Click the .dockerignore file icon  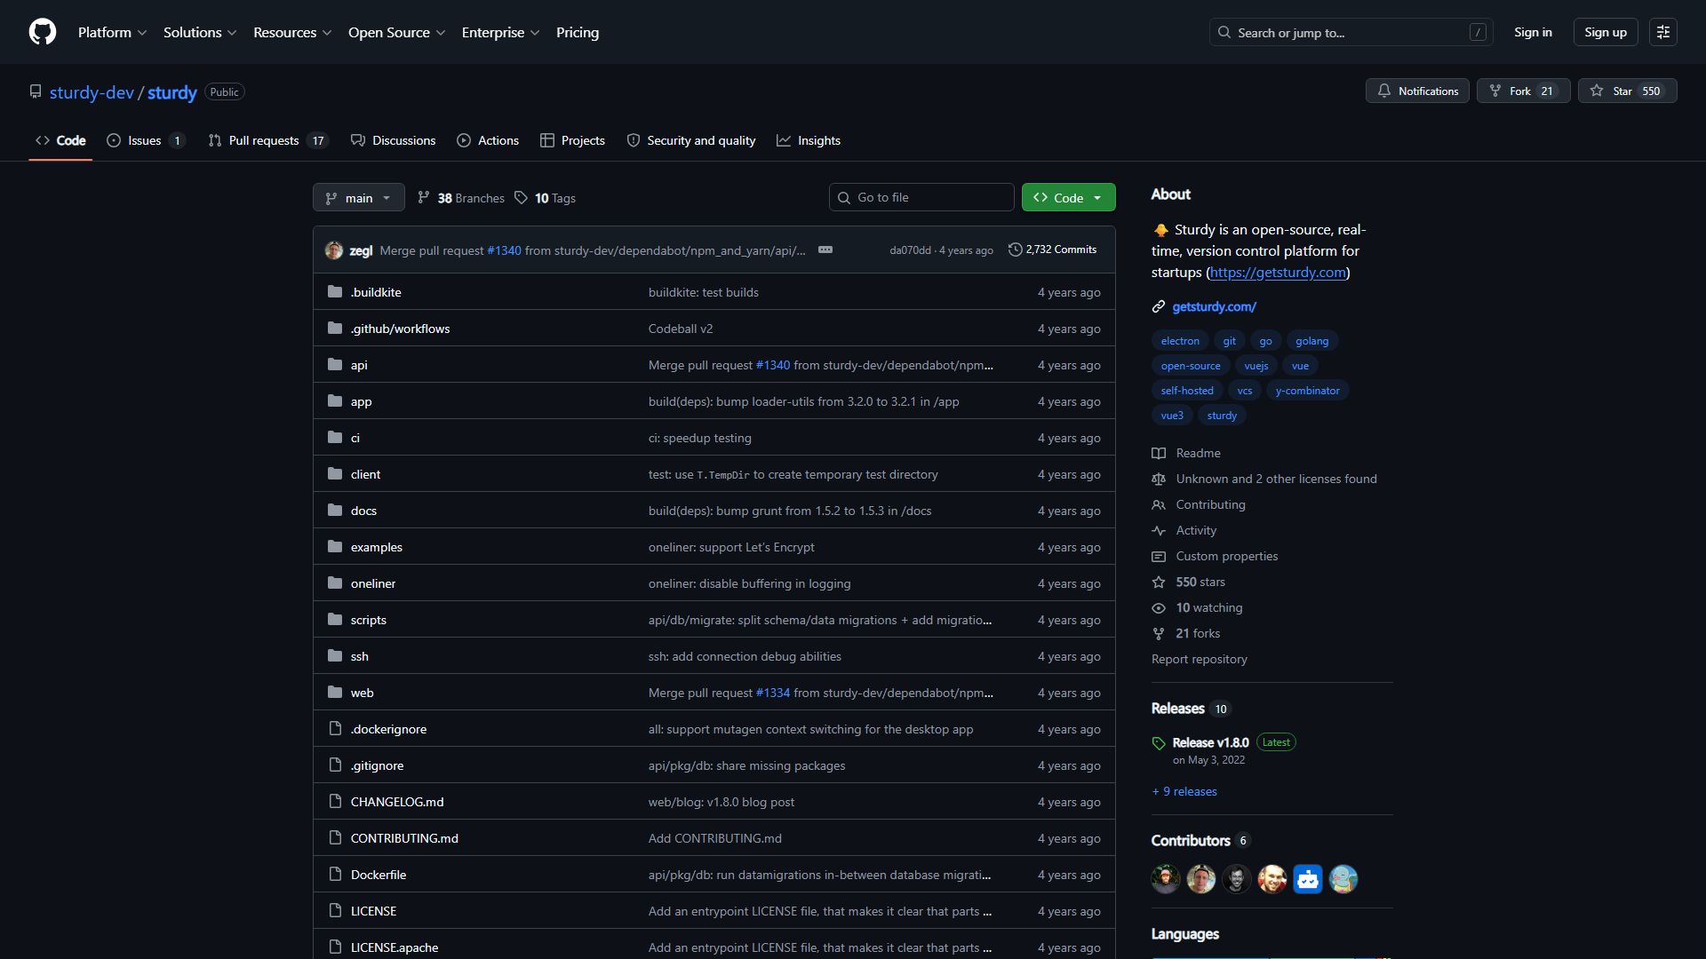click(335, 728)
